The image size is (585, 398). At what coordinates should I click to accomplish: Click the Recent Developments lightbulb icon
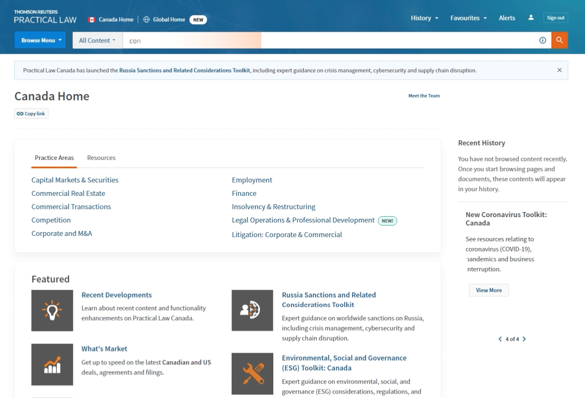coord(52,310)
